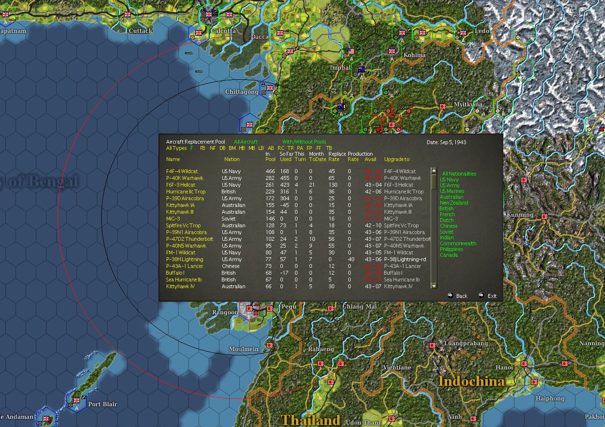Select the Japanese flag marker at Udon Thani

(x=392, y=418)
